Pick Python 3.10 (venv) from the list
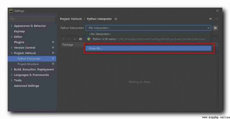The height and width of the screenshot is (119, 230). coord(148,39)
